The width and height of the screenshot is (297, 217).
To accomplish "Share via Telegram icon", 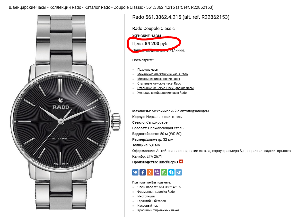I will [x=179, y=172].
